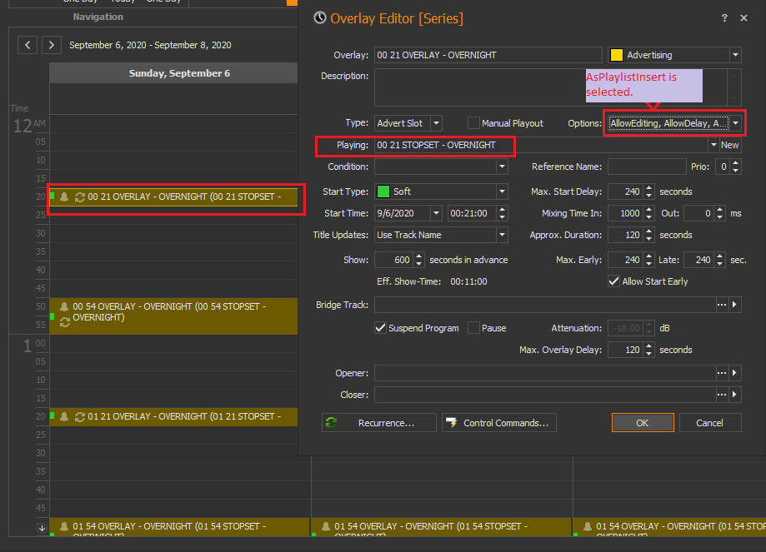Preview Bridge Track with play arrow

click(734, 305)
